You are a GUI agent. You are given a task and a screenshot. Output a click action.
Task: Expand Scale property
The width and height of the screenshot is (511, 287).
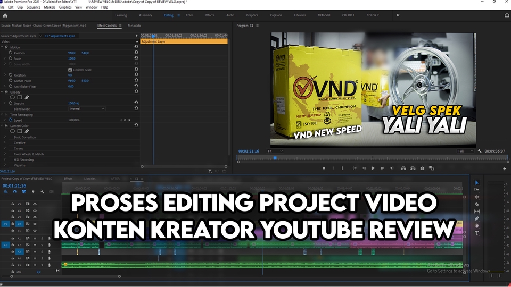[5, 58]
